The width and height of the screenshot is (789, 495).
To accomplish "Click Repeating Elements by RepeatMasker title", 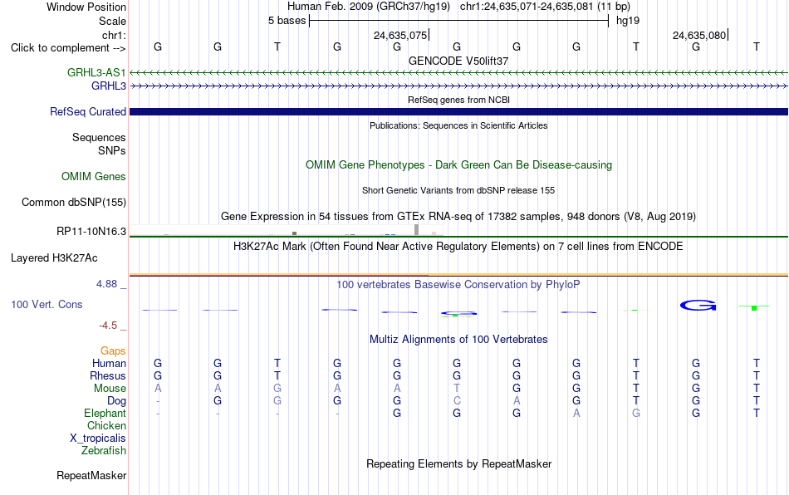I will (x=458, y=463).
